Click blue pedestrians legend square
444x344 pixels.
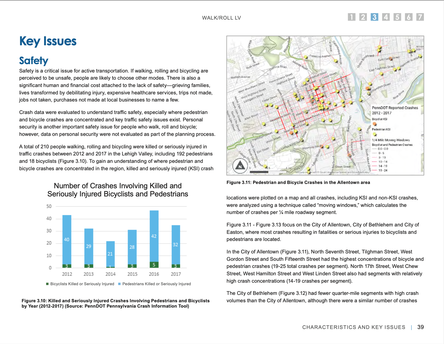[x=119, y=284]
